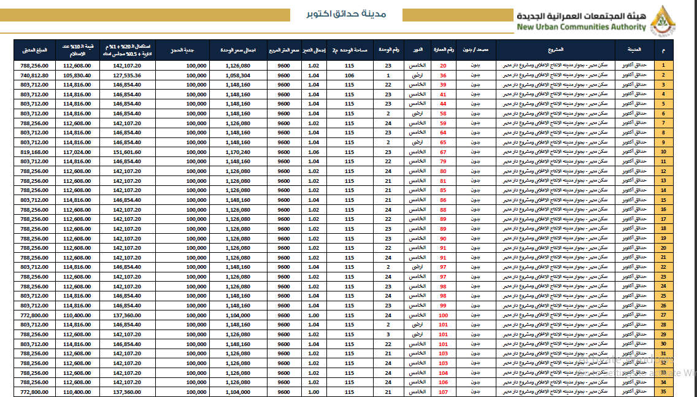
Task: Click red building number 59 in row 7
Action: (443, 123)
